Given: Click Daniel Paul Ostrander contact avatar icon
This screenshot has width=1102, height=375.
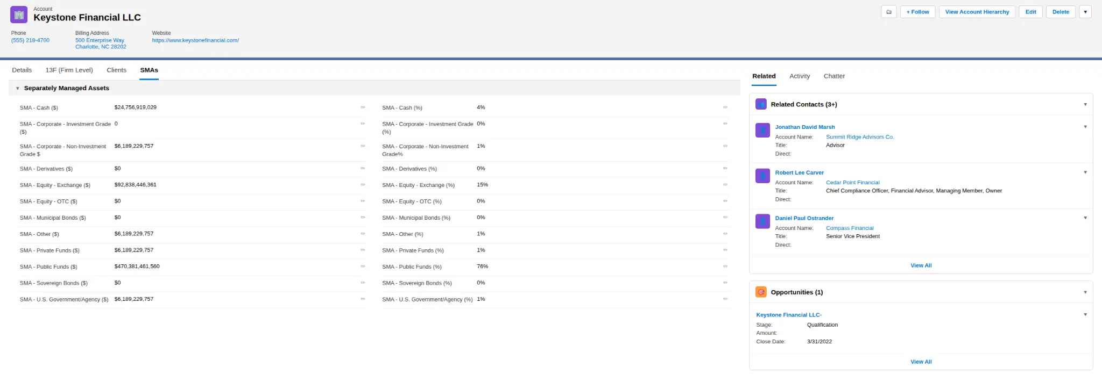Looking at the screenshot, I should click(x=762, y=221).
